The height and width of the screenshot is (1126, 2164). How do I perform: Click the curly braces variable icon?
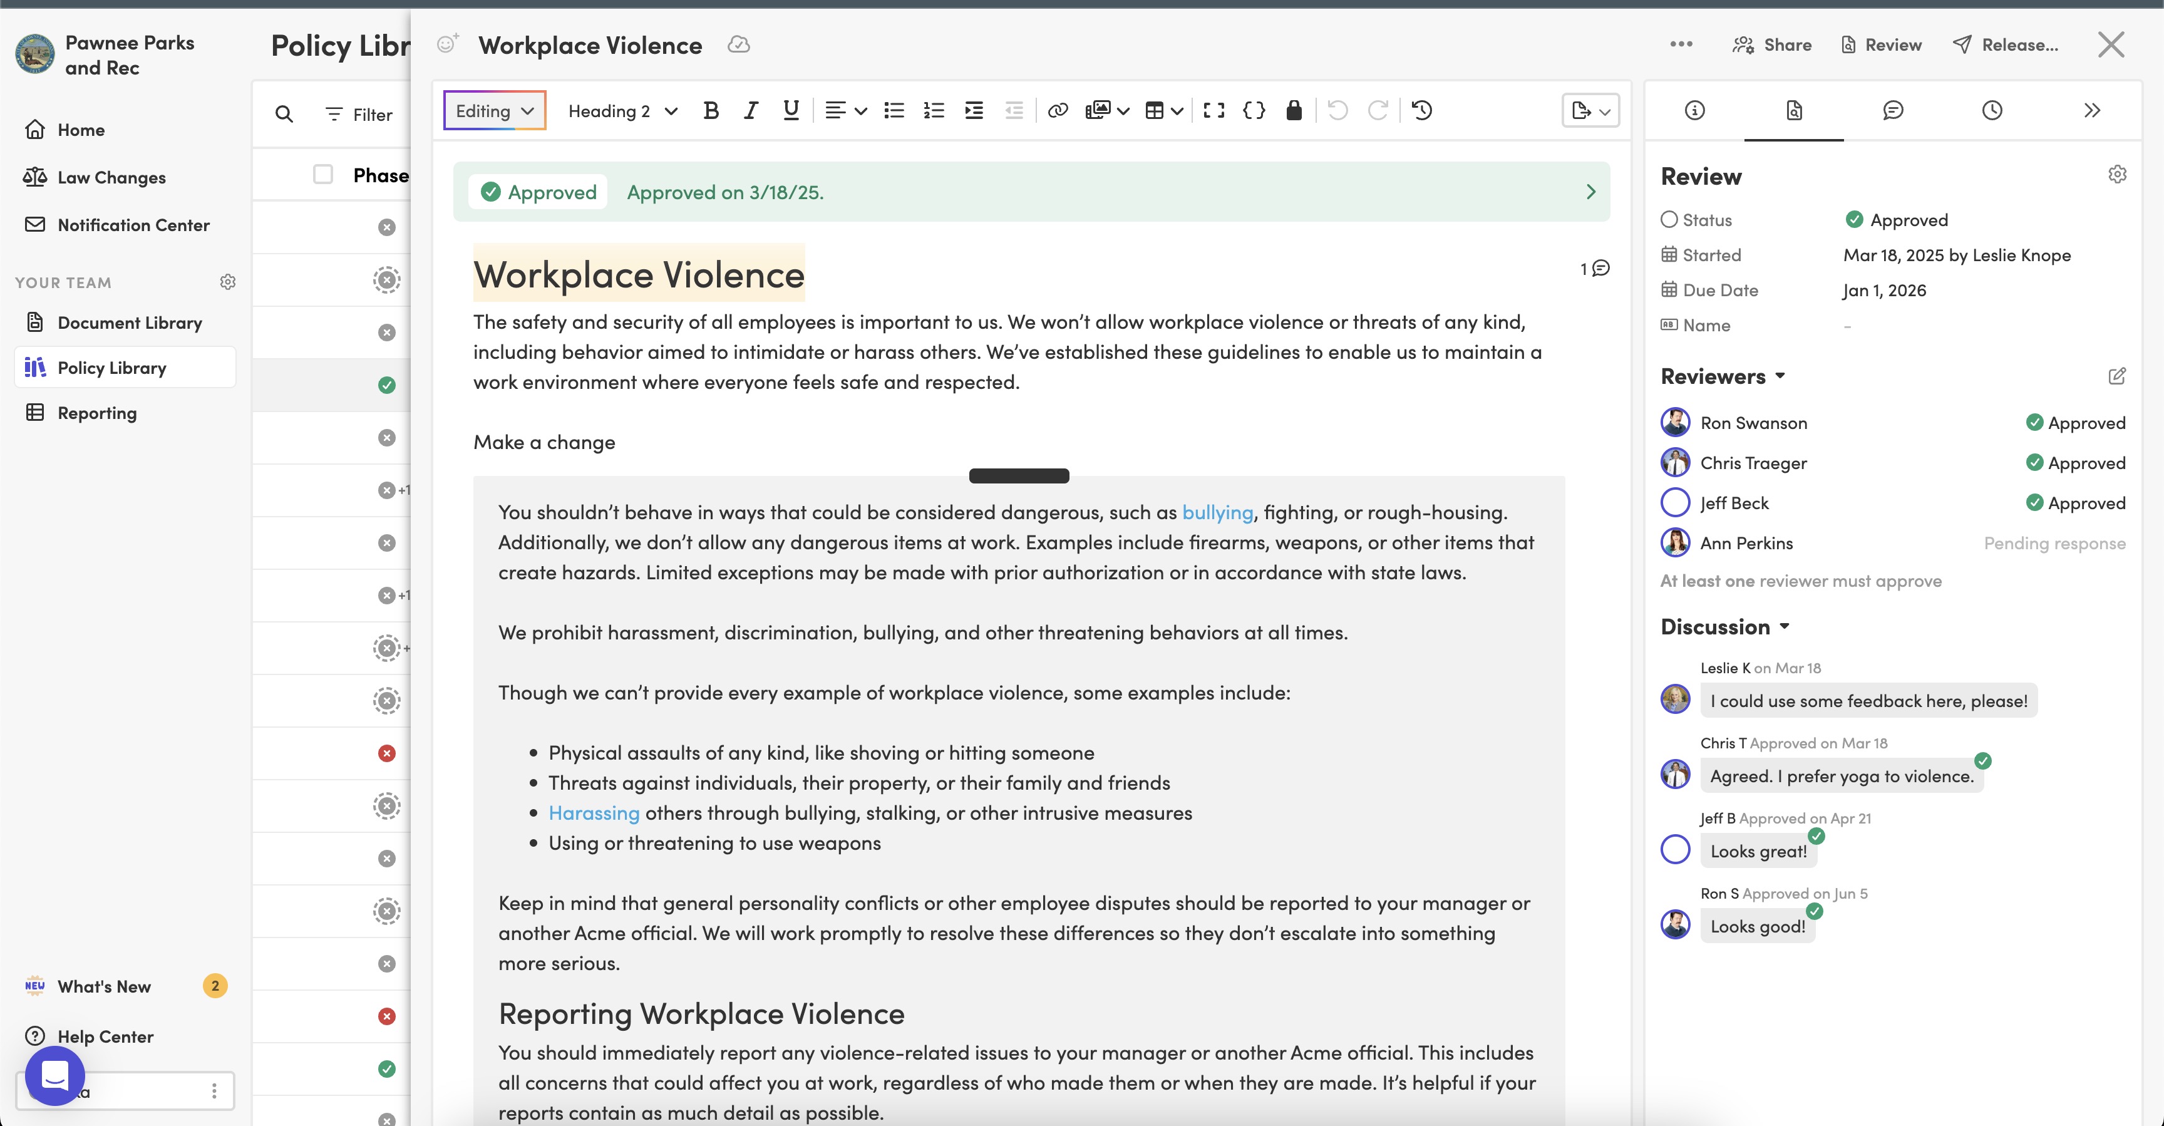[1254, 110]
